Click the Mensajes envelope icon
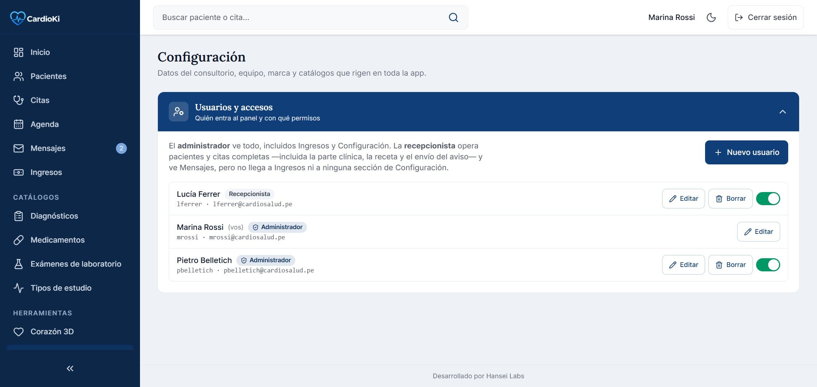The width and height of the screenshot is (817, 387). pos(19,148)
